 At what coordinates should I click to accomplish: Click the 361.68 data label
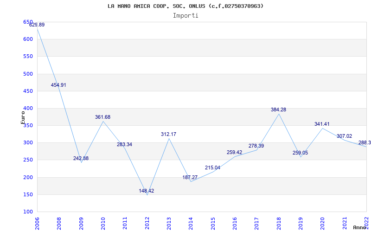[102, 117]
